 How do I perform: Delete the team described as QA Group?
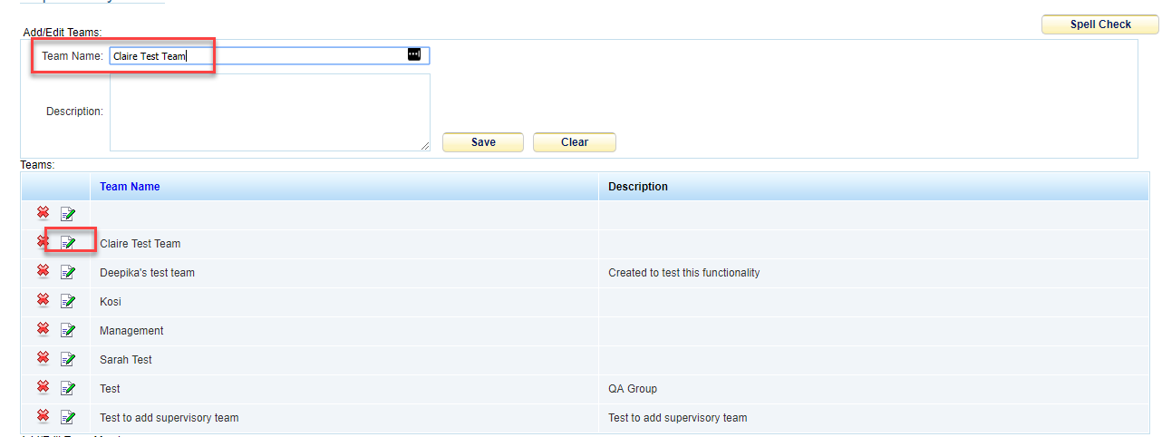point(43,387)
